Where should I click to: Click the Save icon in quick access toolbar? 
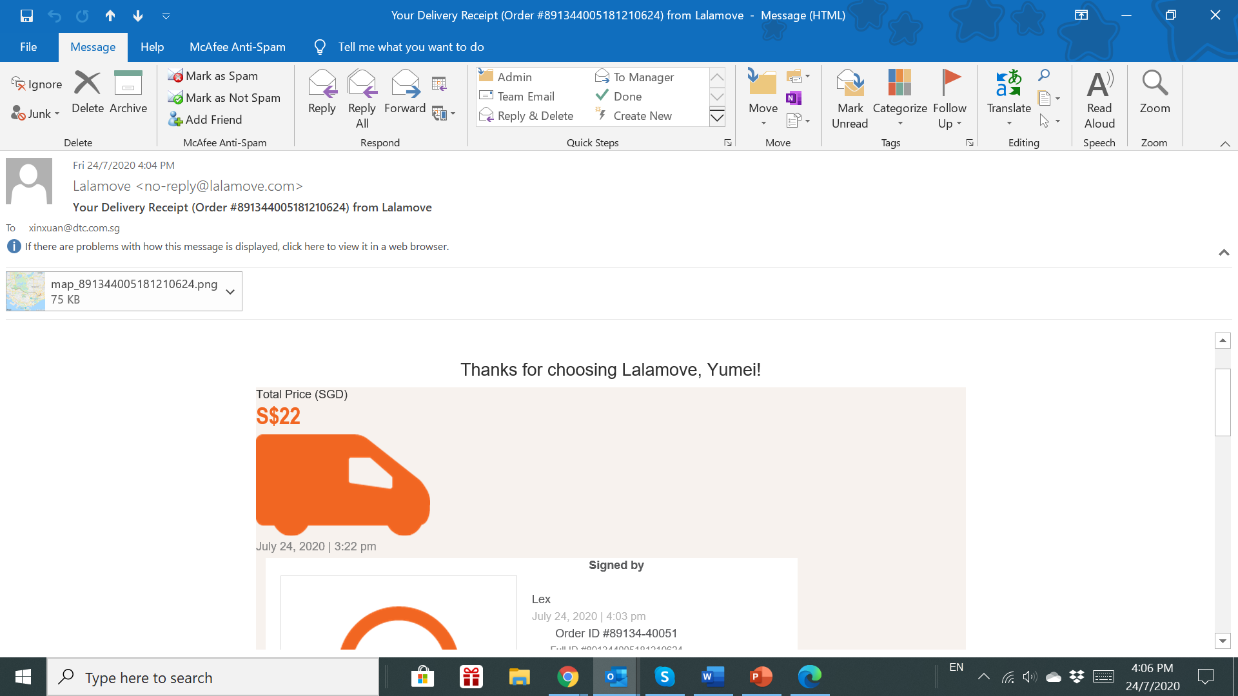(26, 15)
